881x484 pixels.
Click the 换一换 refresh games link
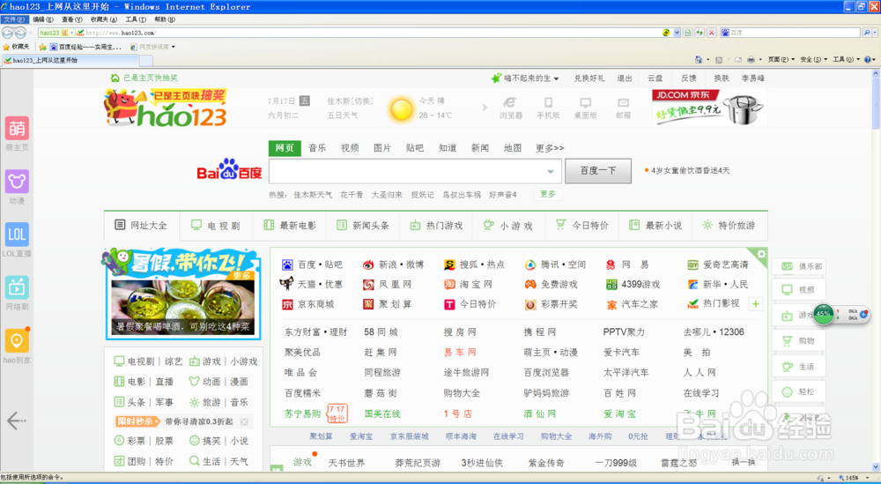[x=744, y=462]
